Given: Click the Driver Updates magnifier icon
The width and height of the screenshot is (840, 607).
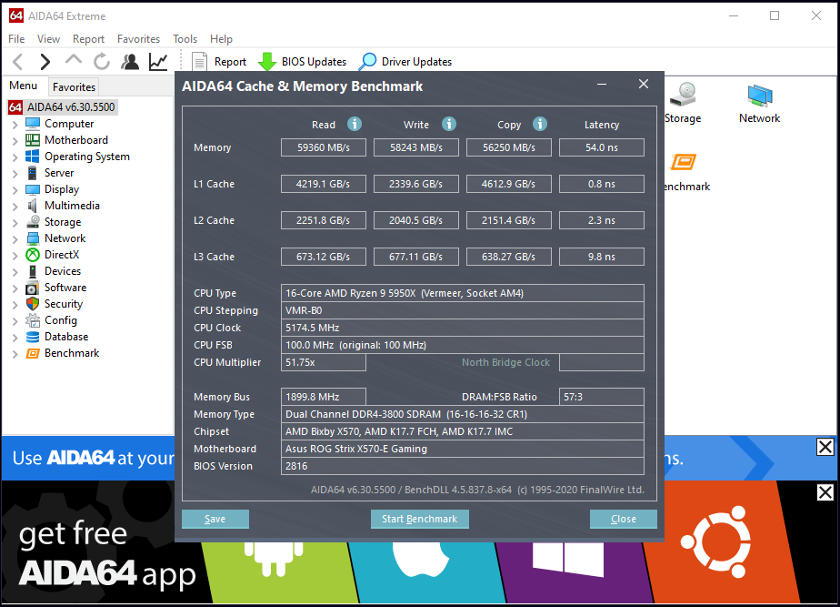Looking at the screenshot, I should coord(367,62).
